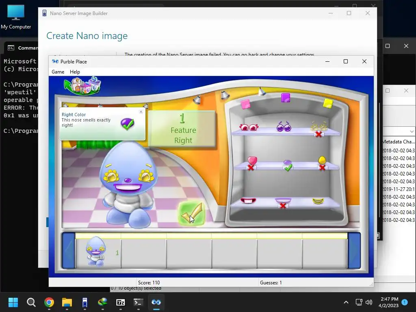This screenshot has width=416, height=312.
Task: Click the green checkmark submit guess button
Action: click(192, 214)
